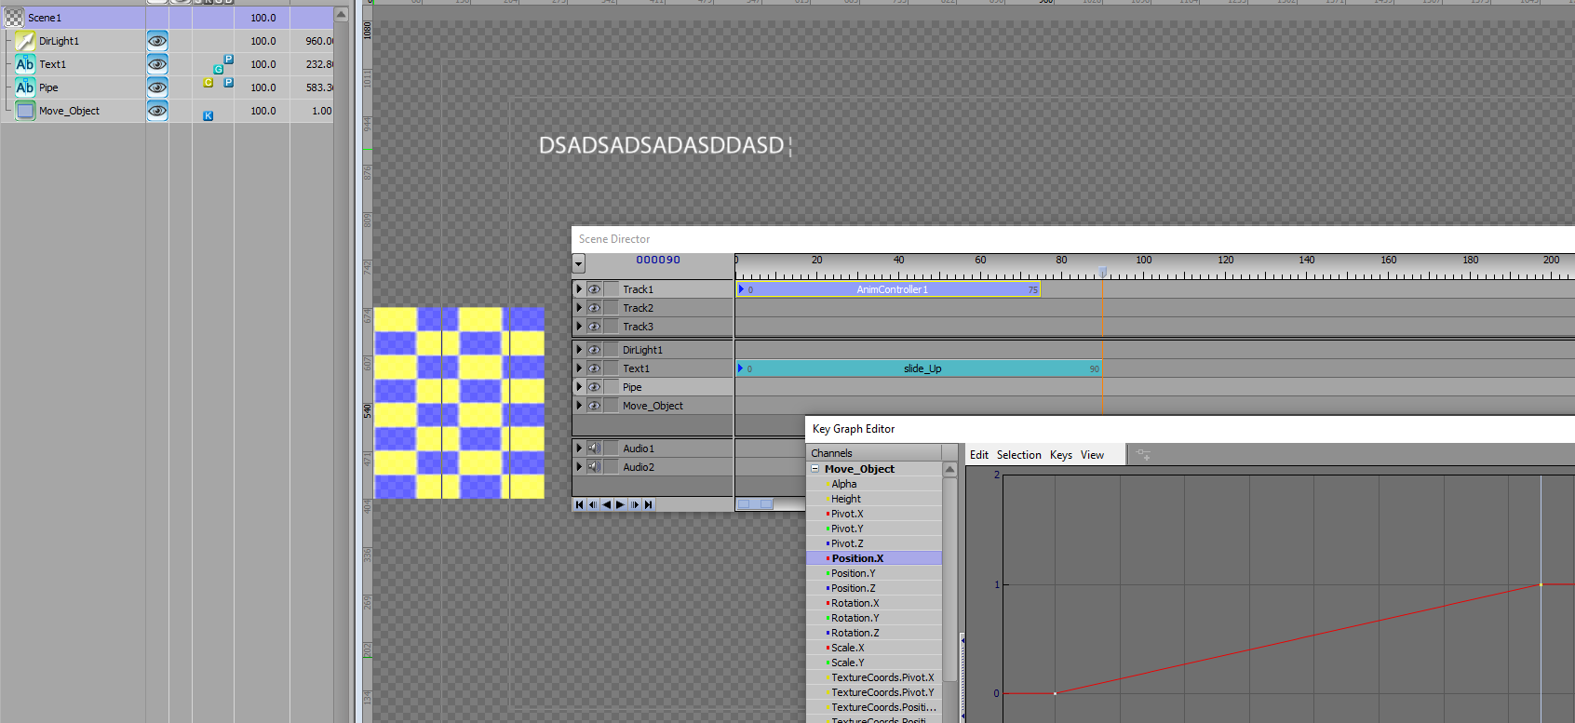Open the Selection menu in Key Graph Editor
This screenshot has width=1575, height=723.
coord(1018,455)
